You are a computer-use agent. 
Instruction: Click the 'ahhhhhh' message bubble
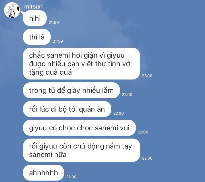(44, 173)
